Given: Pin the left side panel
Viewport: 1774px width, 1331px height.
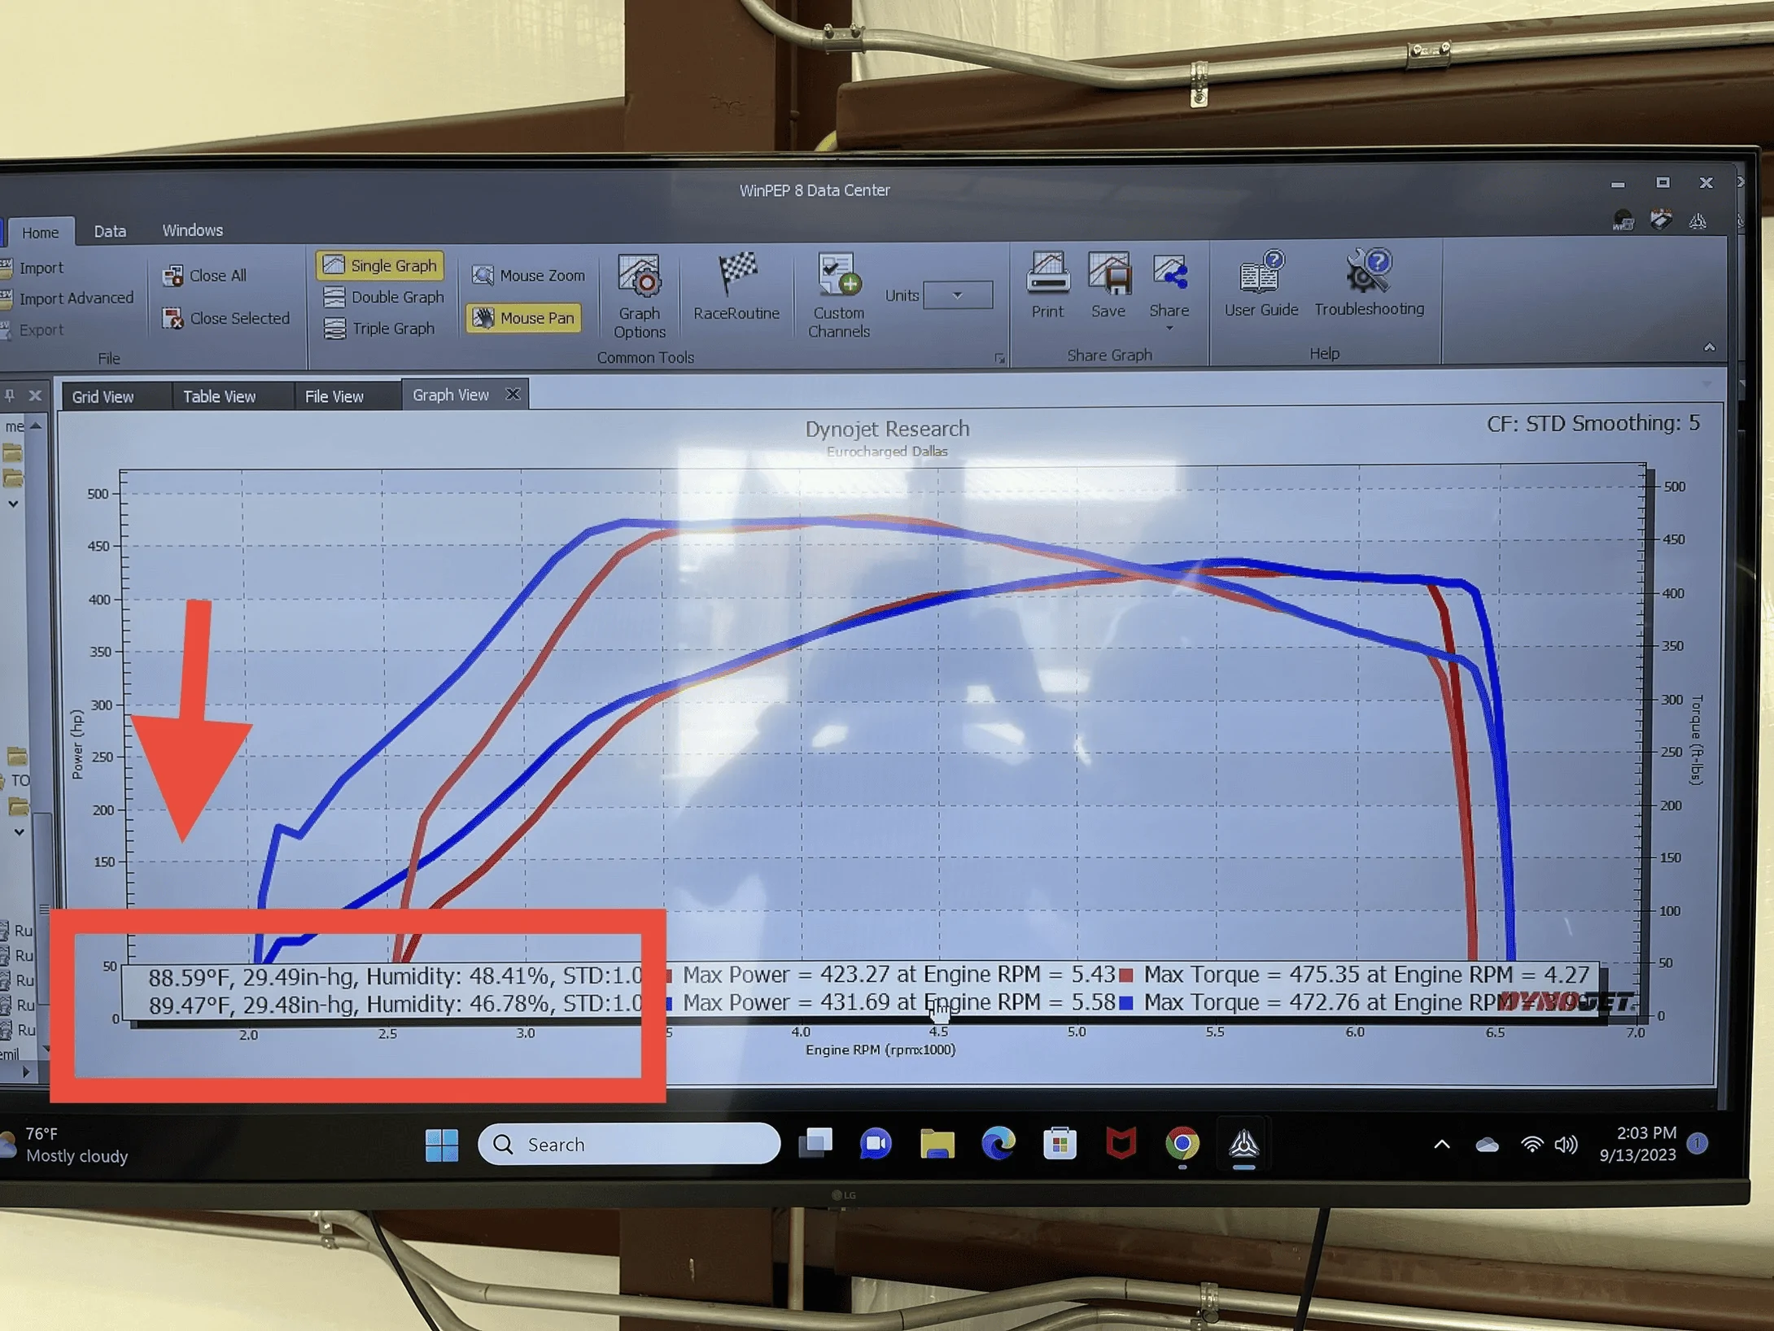Looking at the screenshot, I should 10,395.
